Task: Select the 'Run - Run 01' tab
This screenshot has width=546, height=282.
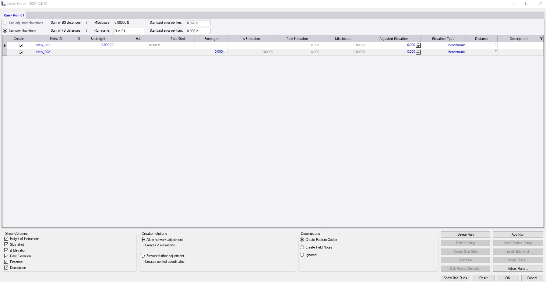Action: [13, 15]
